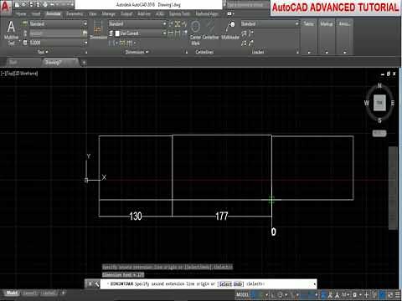Switch to the Layout1 tab

(30, 293)
